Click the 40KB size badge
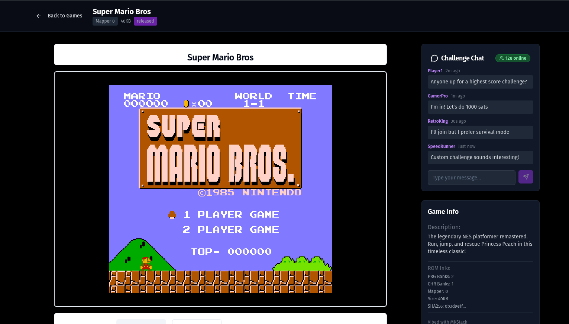Image resolution: width=569 pixels, height=324 pixels. (125, 21)
